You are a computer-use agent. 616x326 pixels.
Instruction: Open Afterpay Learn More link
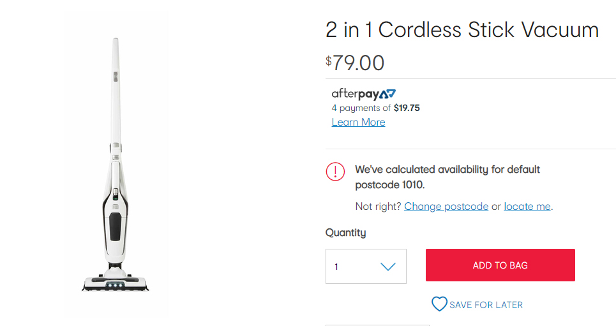coord(358,122)
